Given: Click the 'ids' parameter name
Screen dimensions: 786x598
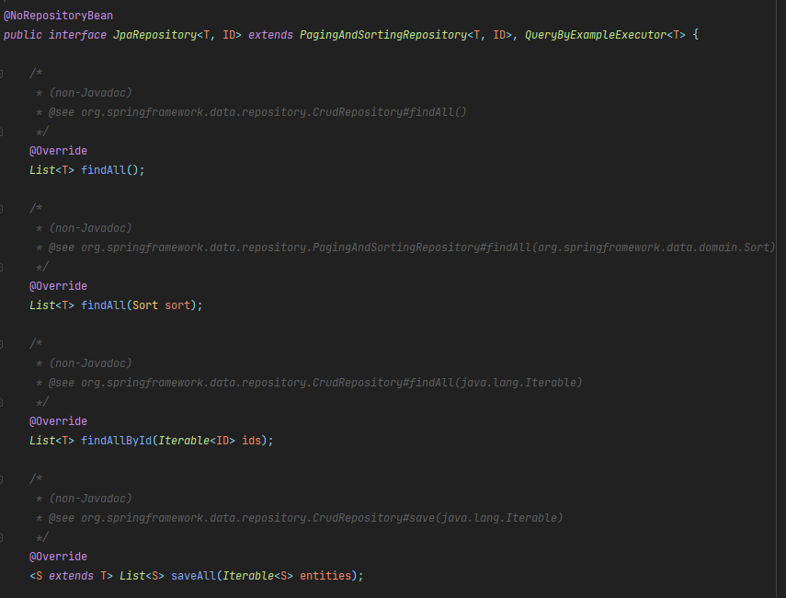Looking at the screenshot, I should coord(251,441).
